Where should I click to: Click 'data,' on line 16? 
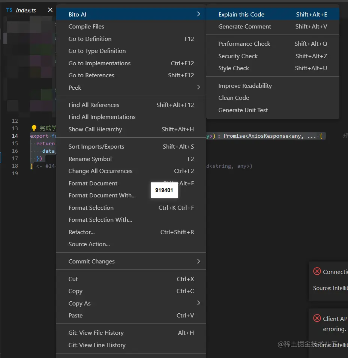coord(49,151)
